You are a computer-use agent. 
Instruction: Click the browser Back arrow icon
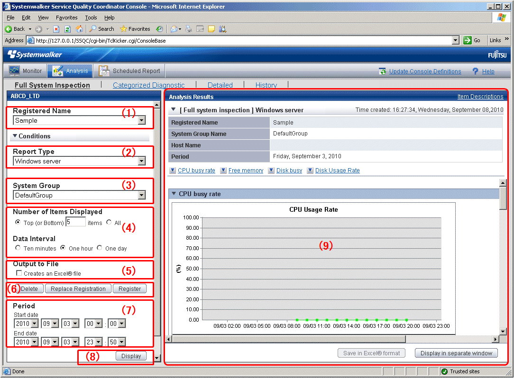click(9, 29)
